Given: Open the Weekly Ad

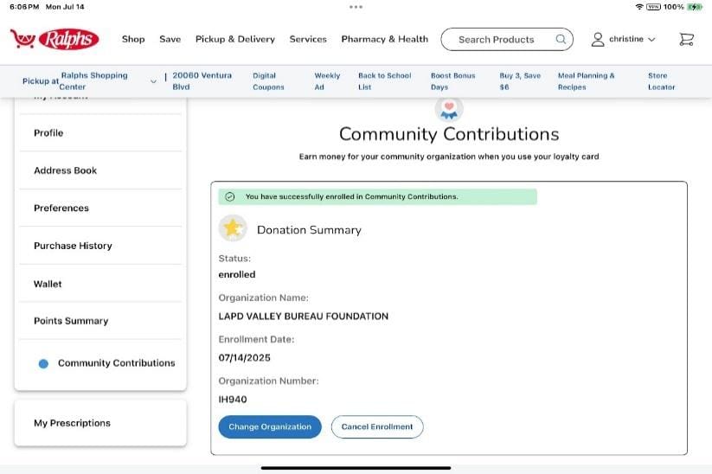Looking at the screenshot, I should click(327, 80).
